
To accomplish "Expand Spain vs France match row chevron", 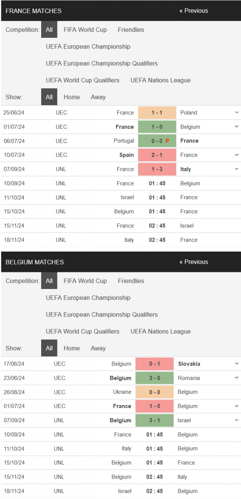I will click(236, 155).
